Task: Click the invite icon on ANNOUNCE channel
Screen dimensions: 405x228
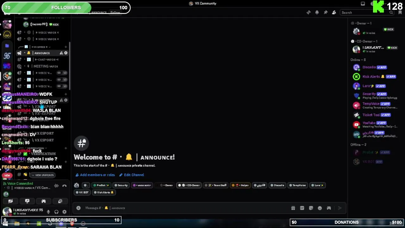Action: (61, 53)
